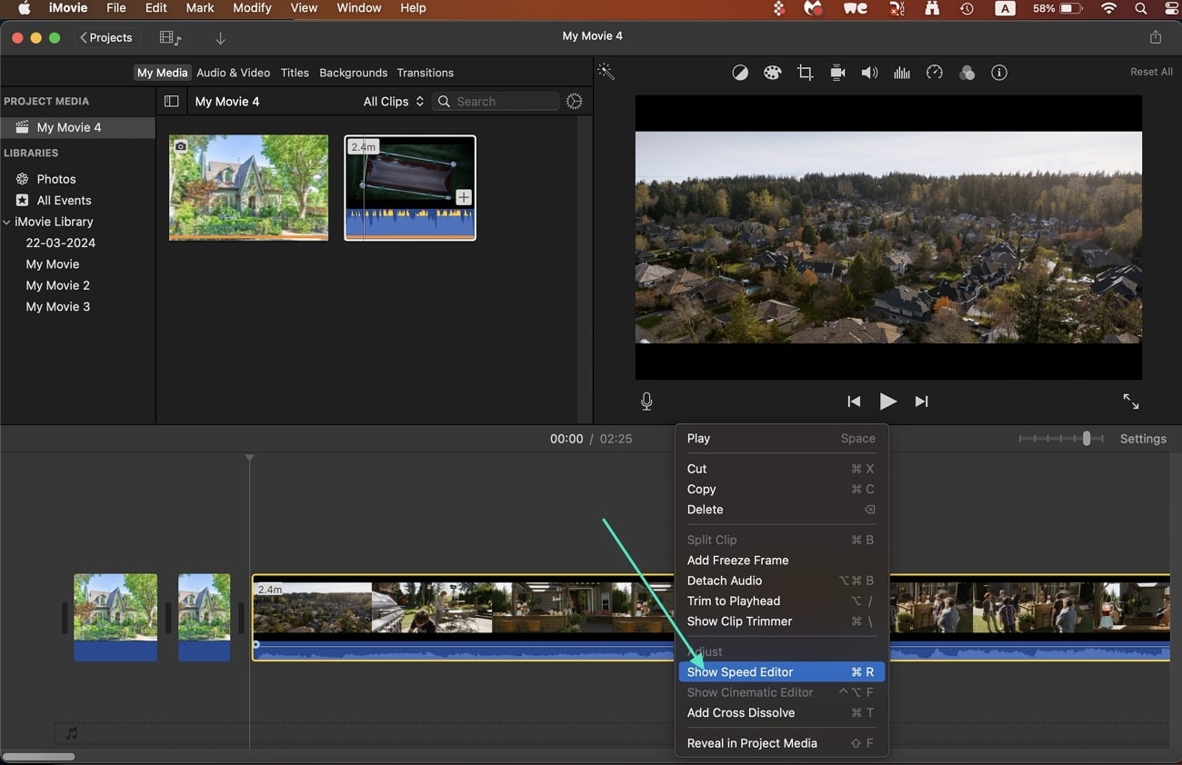Open the Window menu
This screenshot has width=1182, height=765.
[359, 8]
